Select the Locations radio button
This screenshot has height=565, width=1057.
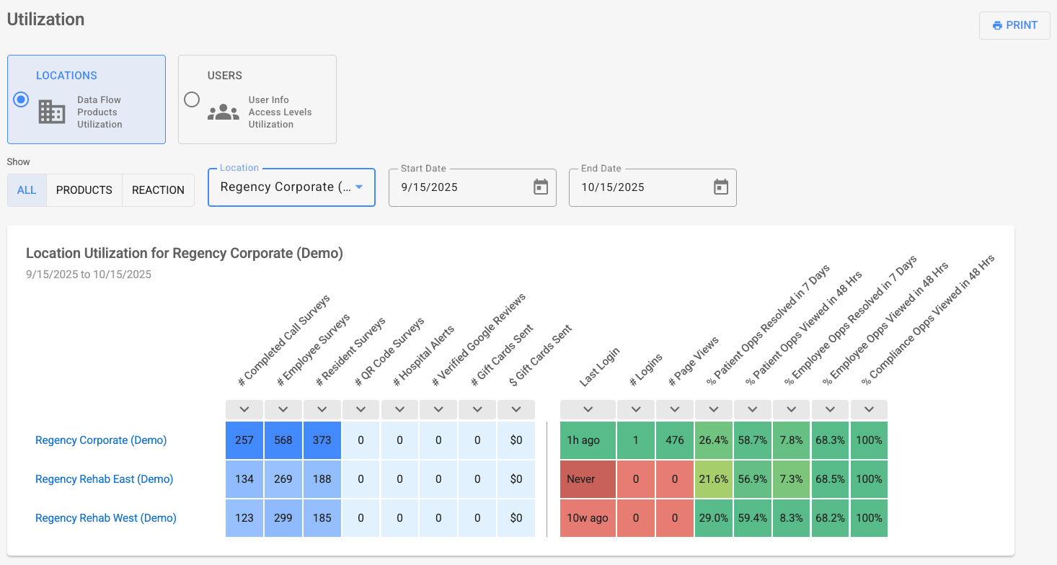pos(21,99)
